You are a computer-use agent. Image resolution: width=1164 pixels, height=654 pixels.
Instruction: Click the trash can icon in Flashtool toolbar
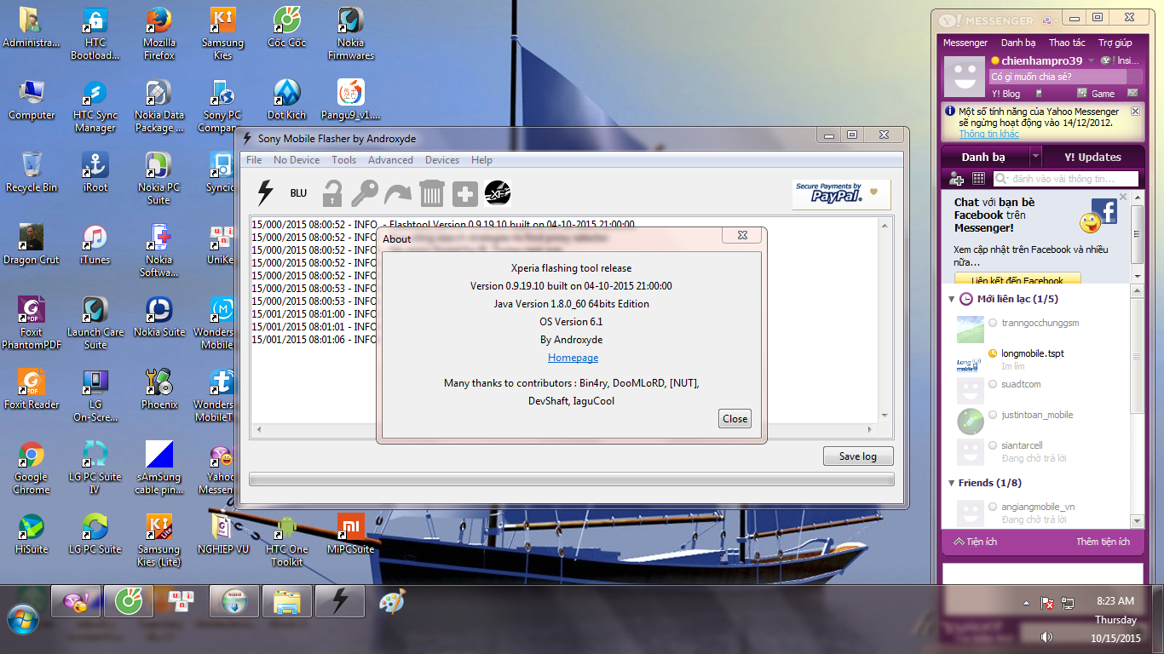432,193
